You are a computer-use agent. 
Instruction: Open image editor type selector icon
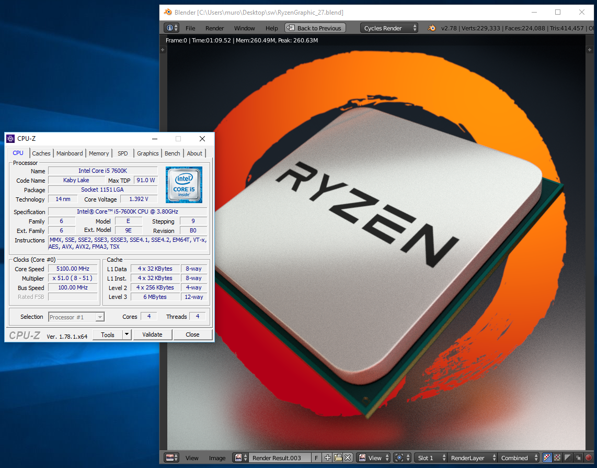coord(171,458)
